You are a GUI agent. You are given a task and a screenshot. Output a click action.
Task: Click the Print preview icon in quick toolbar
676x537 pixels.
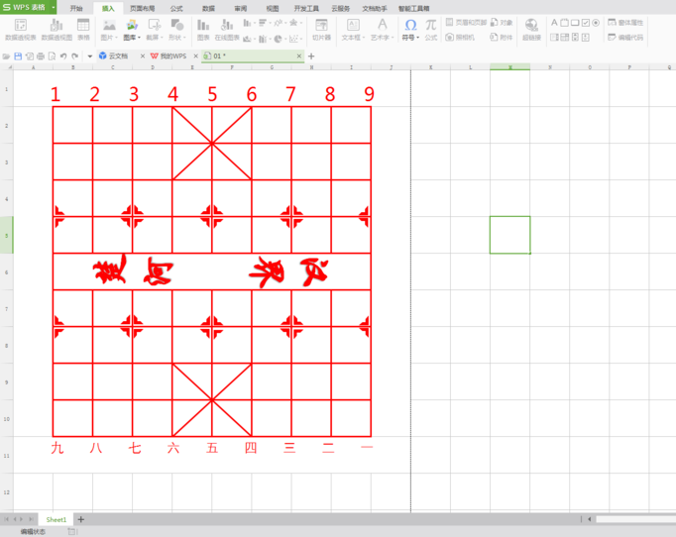52,56
